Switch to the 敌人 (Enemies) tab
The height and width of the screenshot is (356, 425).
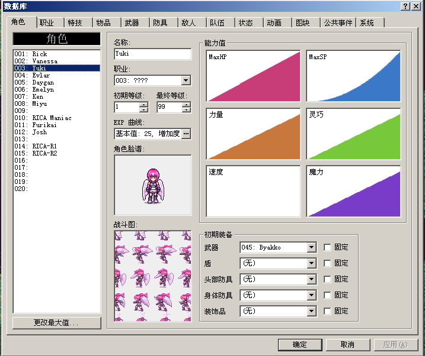[x=193, y=22]
